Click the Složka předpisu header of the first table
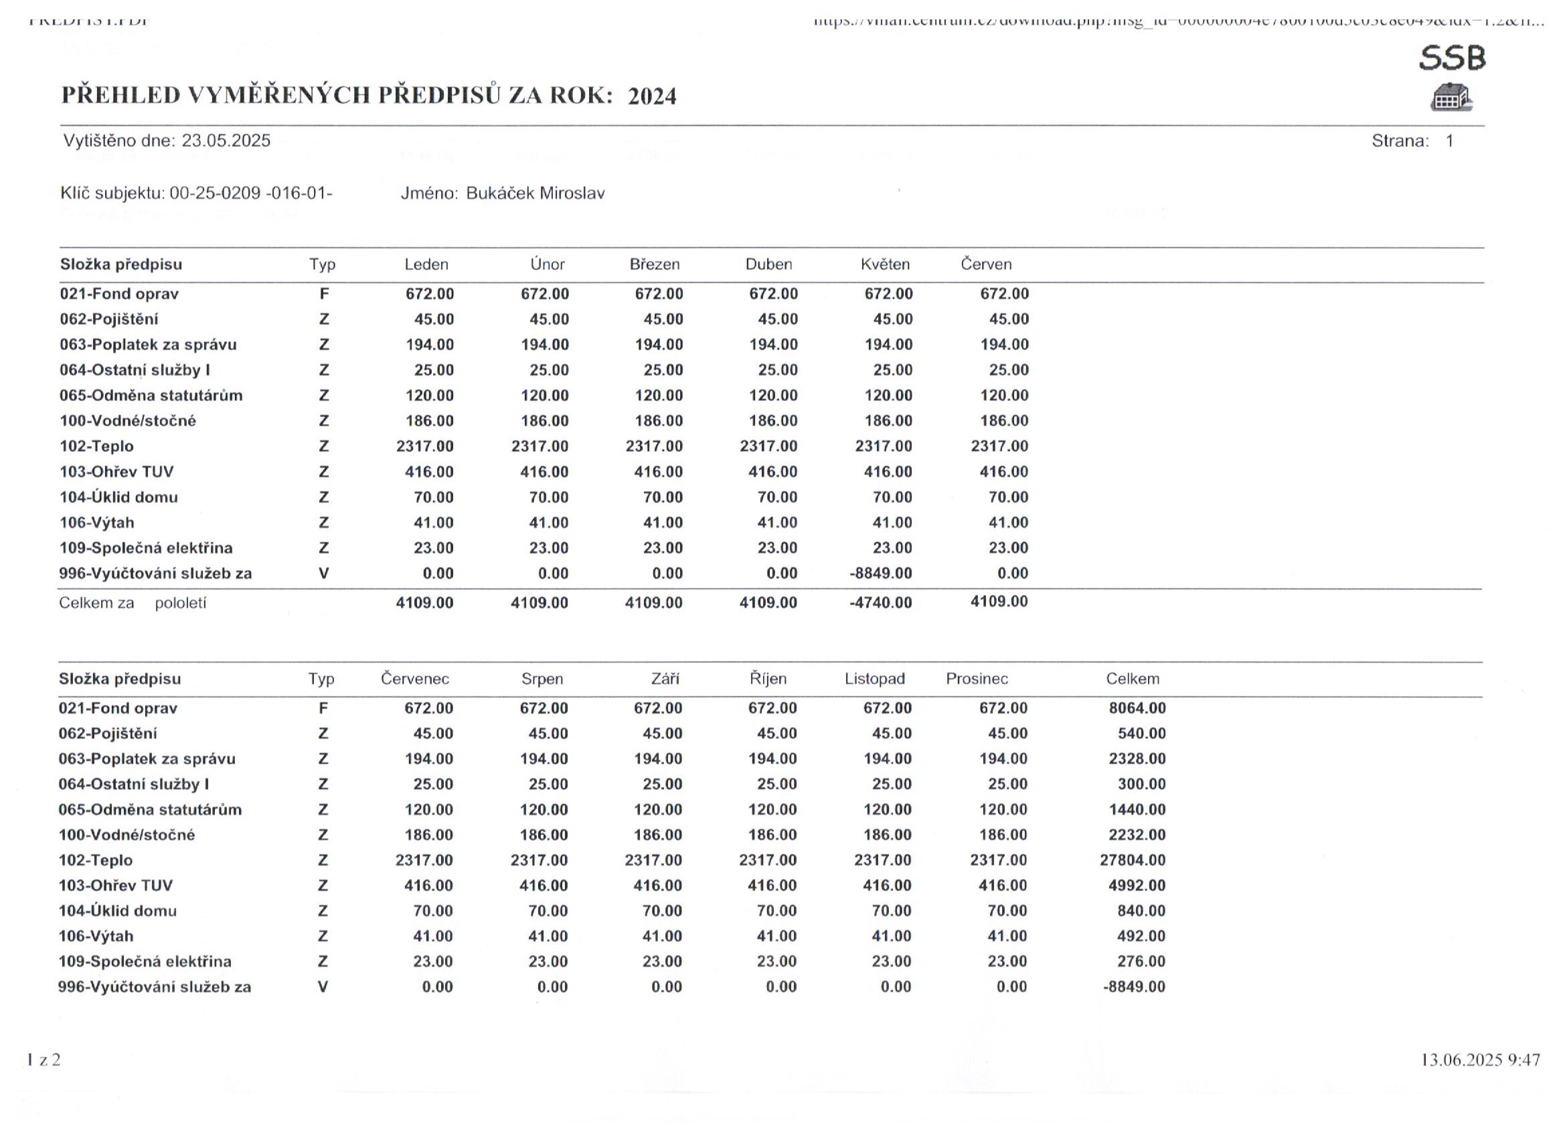The image size is (1565, 1138). click(x=121, y=264)
